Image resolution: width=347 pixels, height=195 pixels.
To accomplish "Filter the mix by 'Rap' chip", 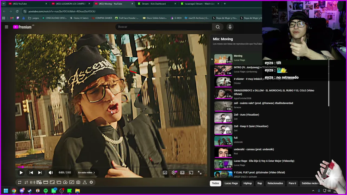I will [x=260, y=183].
